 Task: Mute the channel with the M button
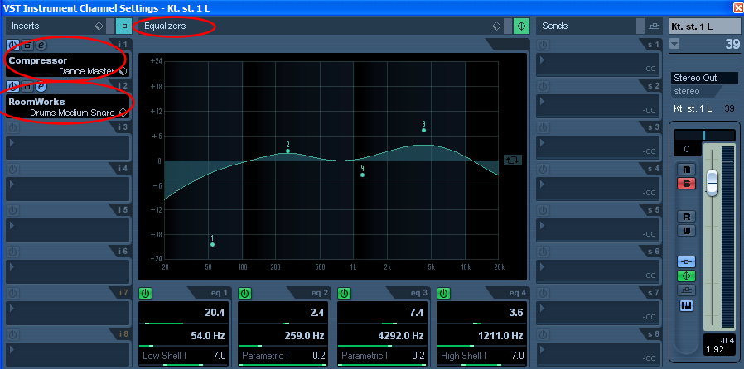686,170
